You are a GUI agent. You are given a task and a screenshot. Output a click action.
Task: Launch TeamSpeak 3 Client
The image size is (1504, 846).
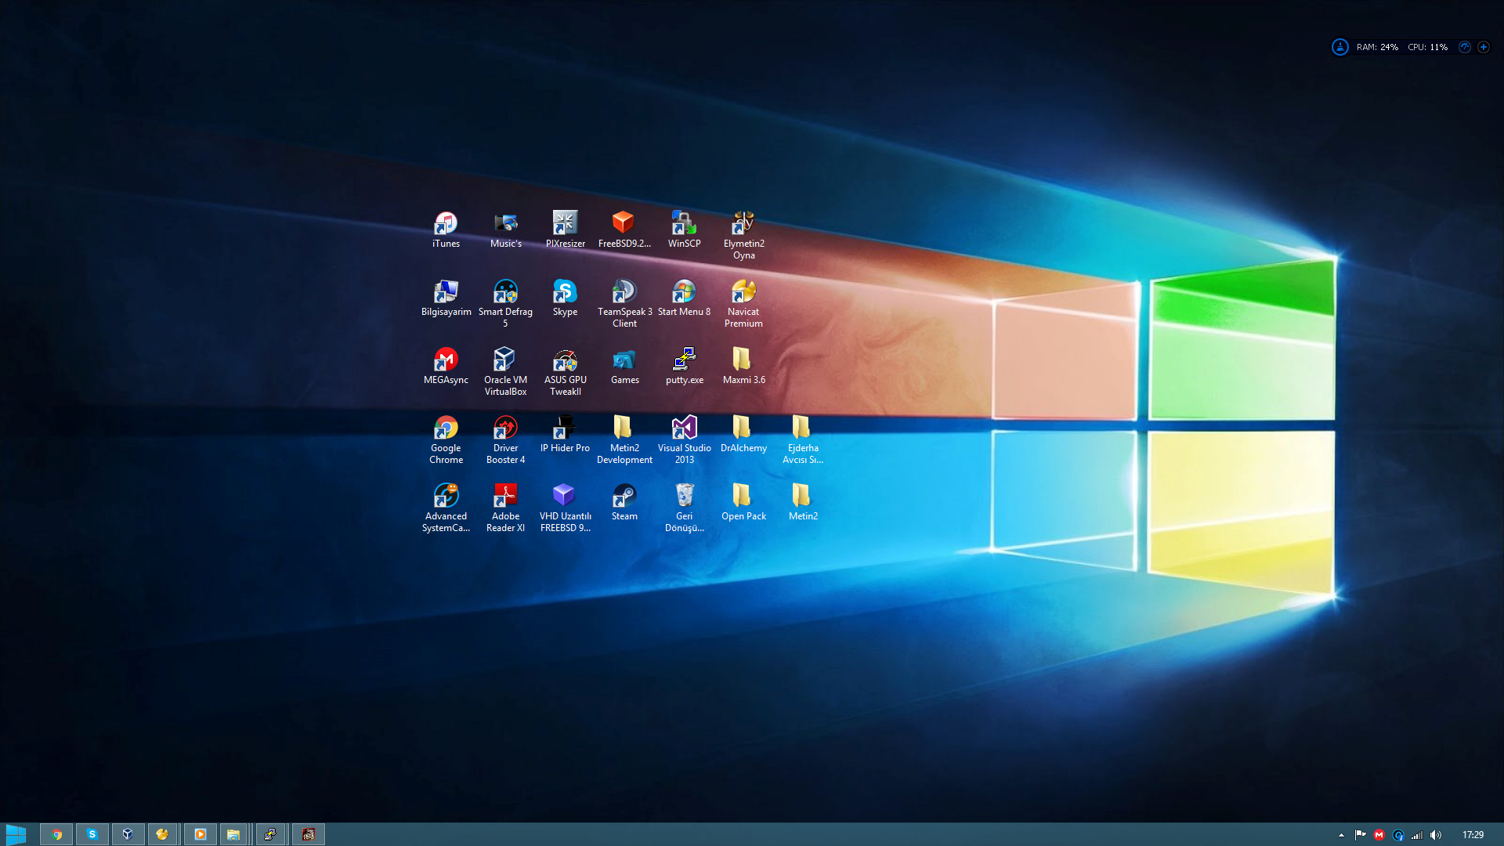click(624, 303)
